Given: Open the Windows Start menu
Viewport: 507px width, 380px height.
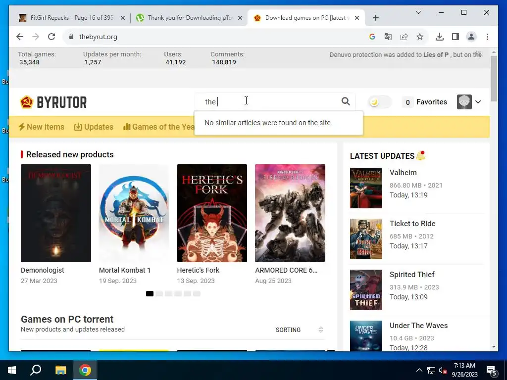Looking at the screenshot, I should click(x=12, y=370).
